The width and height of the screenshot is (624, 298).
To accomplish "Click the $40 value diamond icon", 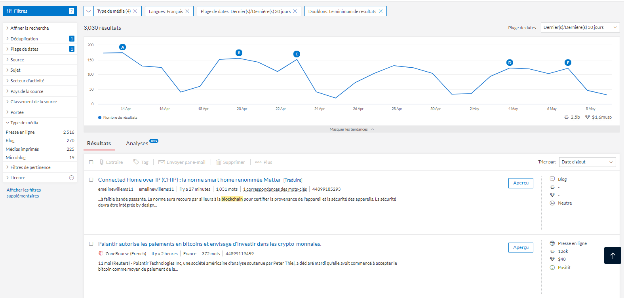I will pyautogui.click(x=552, y=259).
